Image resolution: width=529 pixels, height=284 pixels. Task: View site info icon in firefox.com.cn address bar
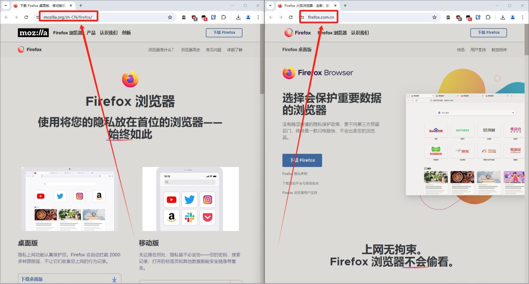pyautogui.click(x=302, y=17)
